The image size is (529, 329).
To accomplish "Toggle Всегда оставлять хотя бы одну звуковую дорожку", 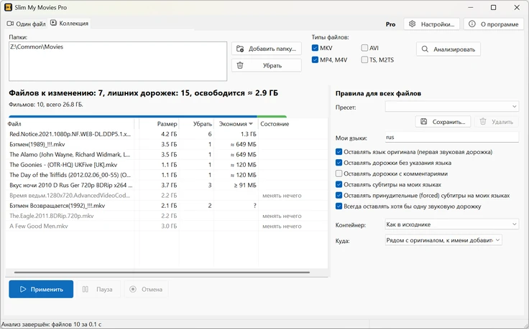I will pyautogui.click(x=339, y=206).
